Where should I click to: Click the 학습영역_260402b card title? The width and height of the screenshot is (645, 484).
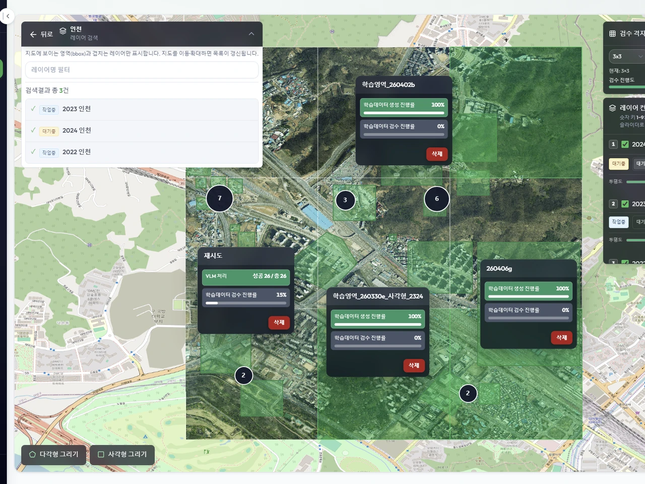388,85
